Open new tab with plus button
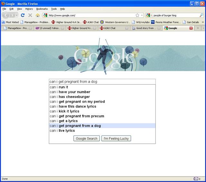The height and width of the screenshot is (182, 206). [198, 28]
